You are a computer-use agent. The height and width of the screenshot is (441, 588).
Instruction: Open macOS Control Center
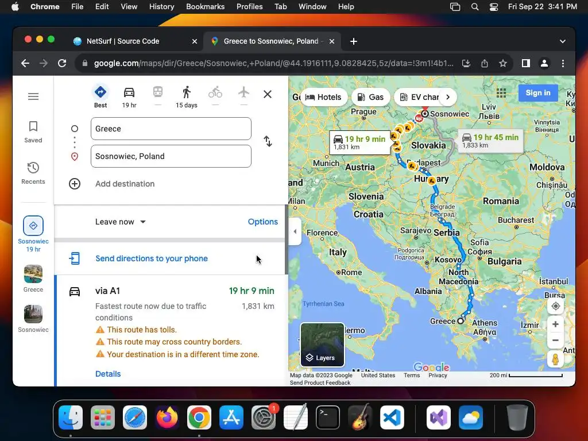point(493,7)
